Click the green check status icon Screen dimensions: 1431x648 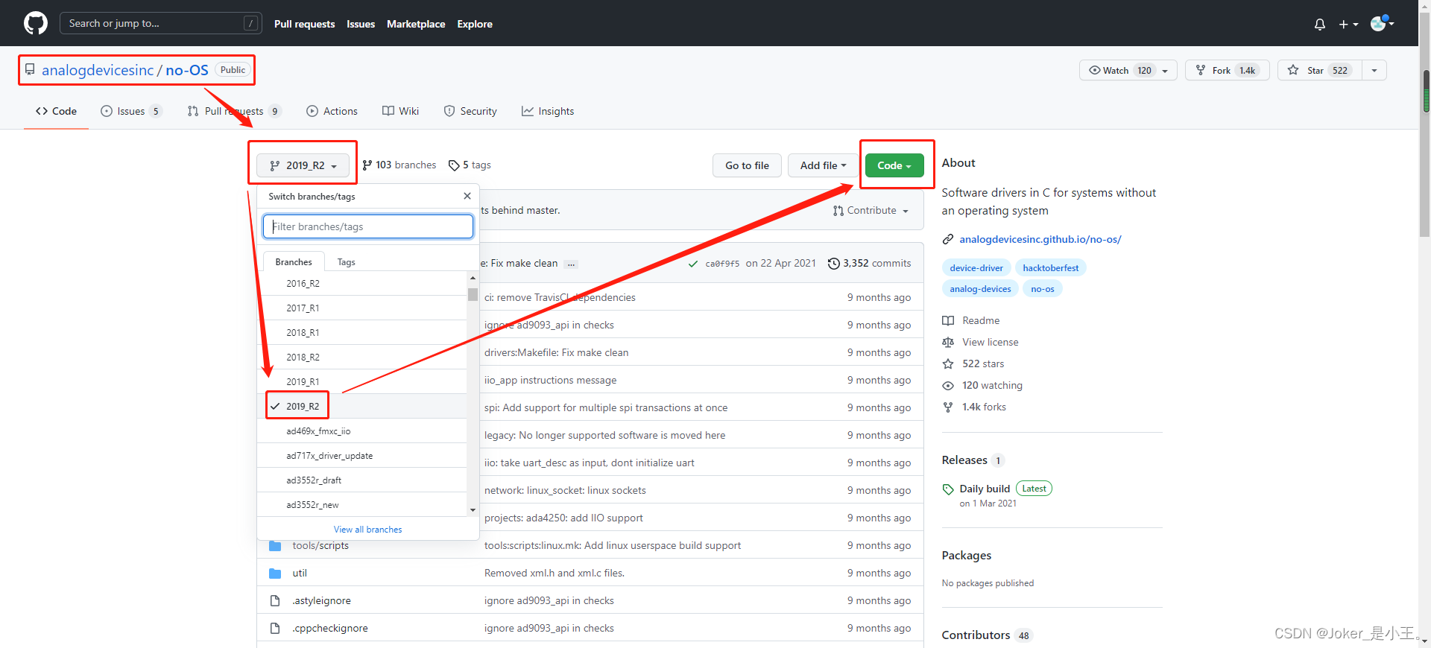pyautogui.click(x=692, y=264)
